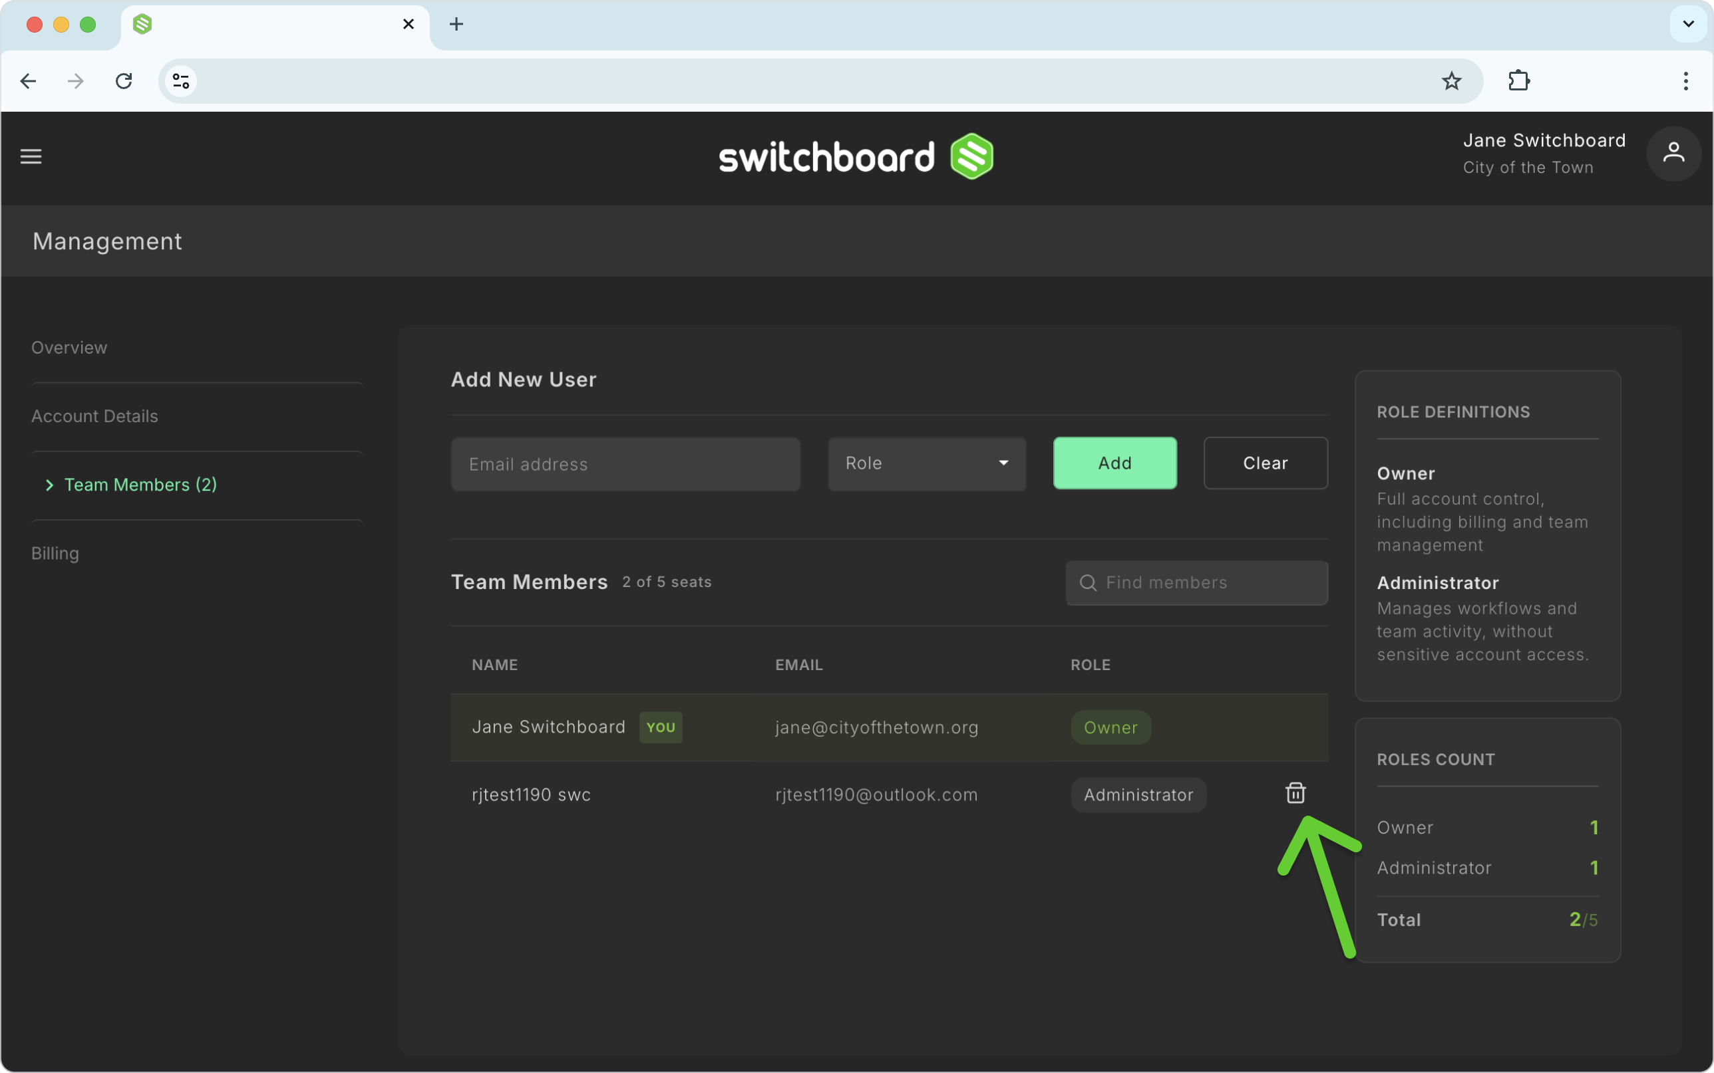Click the YOU badge next to Jane Switchboard
This screenshot has height=1073, width=1714.
pos(660,727)
